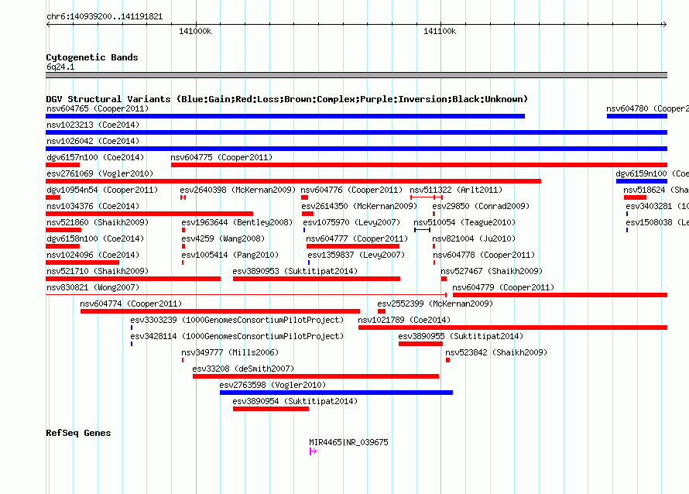Click esv3428114 1000Genomes pilot variant label

click(237, 336)
